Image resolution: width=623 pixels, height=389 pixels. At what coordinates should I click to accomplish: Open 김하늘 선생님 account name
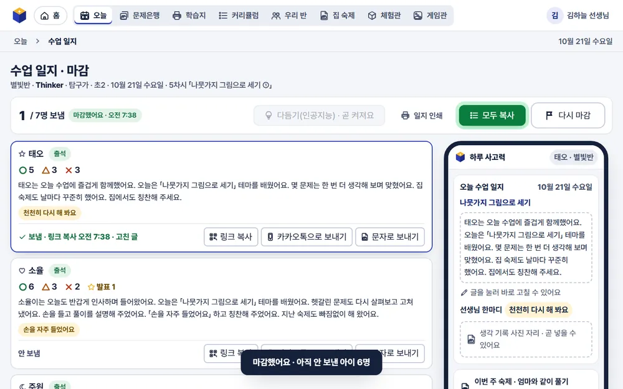(x=587, y=16)
